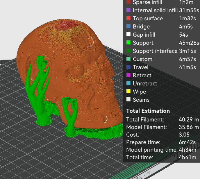Toggle the Travel dark blue swatch
Screen dimensions: 200x179
coord(128,67)
